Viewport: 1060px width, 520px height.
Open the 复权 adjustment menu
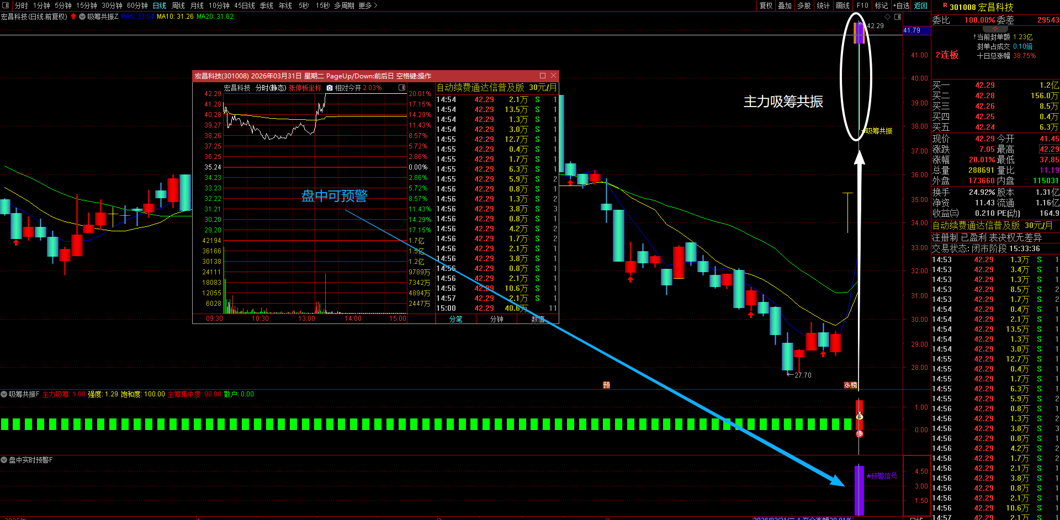click(766, 6)
